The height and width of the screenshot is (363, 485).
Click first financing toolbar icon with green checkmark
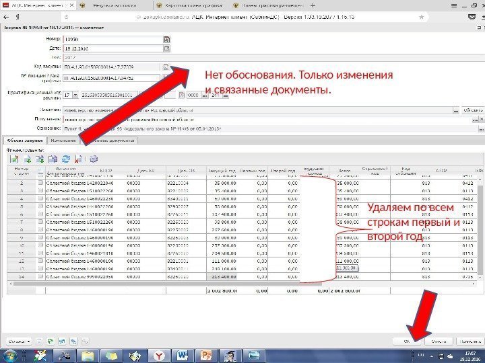(x=14, y=159)
